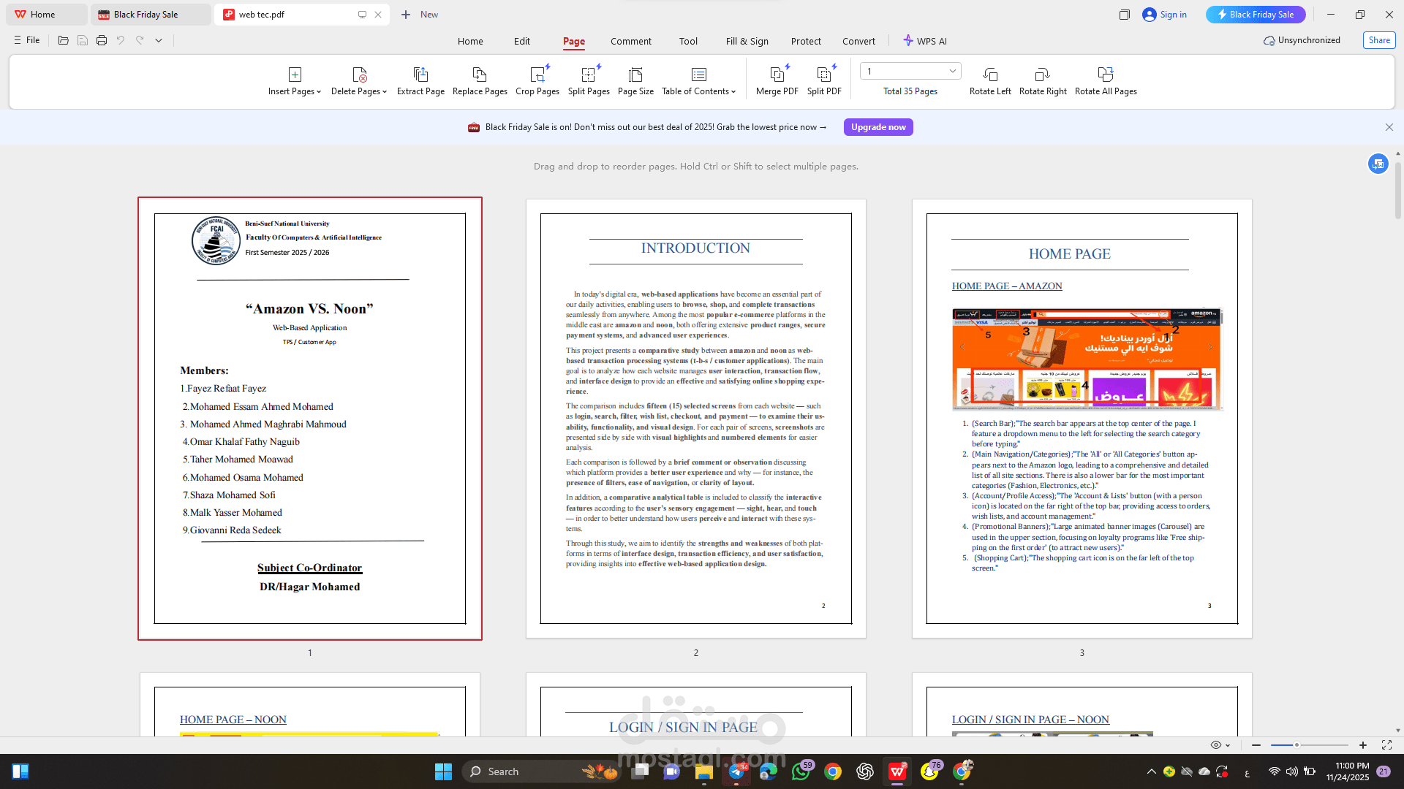
Task: Select the page 2 Introduction thumbnail
Action: 695,419
